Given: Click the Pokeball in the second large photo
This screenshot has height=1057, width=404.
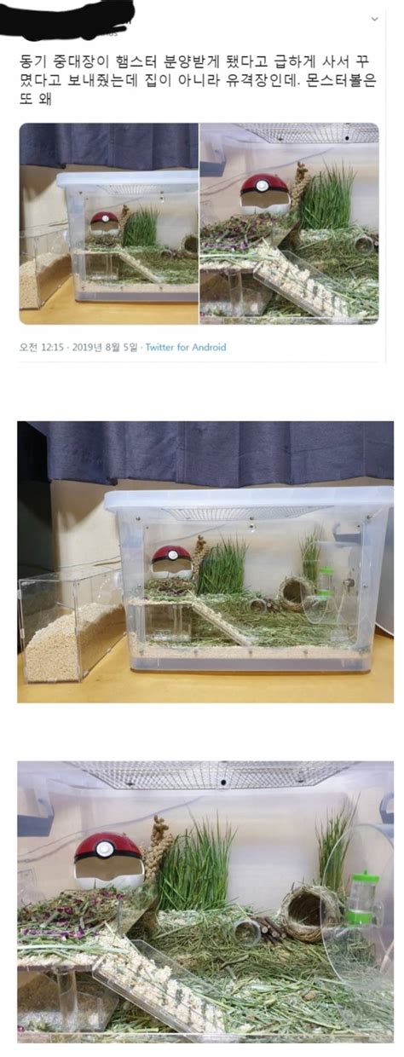Looking at the screenshot, I should 171,561.
